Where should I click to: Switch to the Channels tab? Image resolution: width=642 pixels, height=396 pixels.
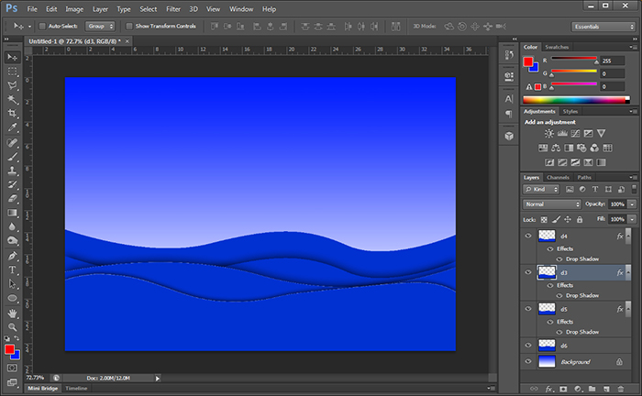(558, 177)
